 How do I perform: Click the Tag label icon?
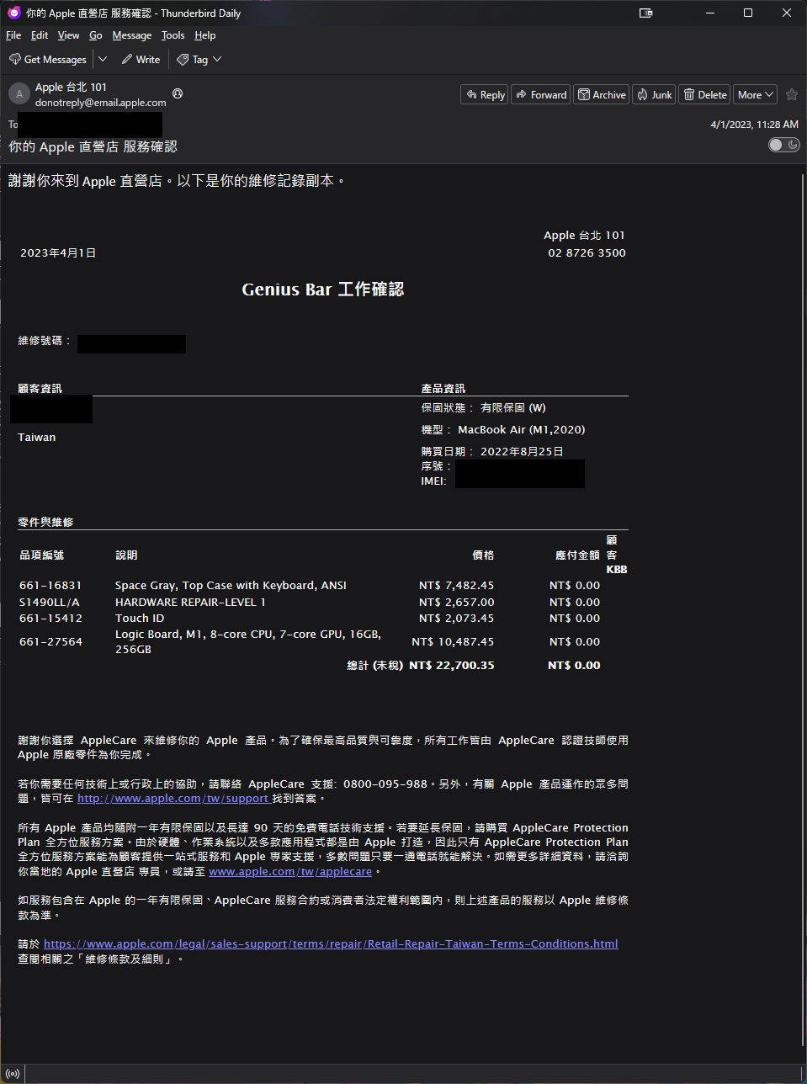pos(183,60)
